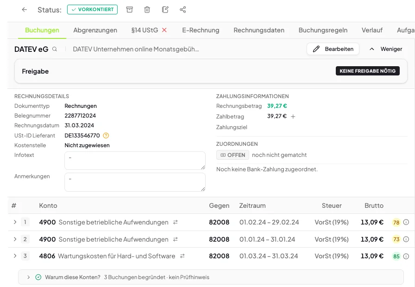
Task: Swap account icon in row 2
Action: [x=175, y=239]
